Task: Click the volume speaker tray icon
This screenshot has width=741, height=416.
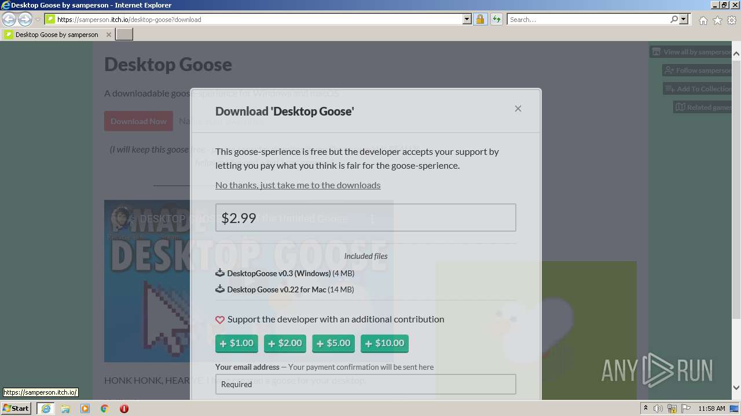Action: click(658, 408)
